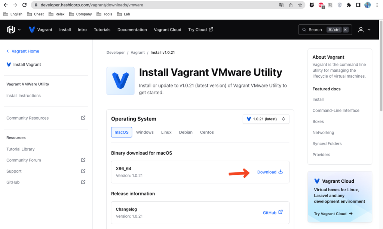Click the share icon in address bar
The image size is (383, 229).
(291, 5)
